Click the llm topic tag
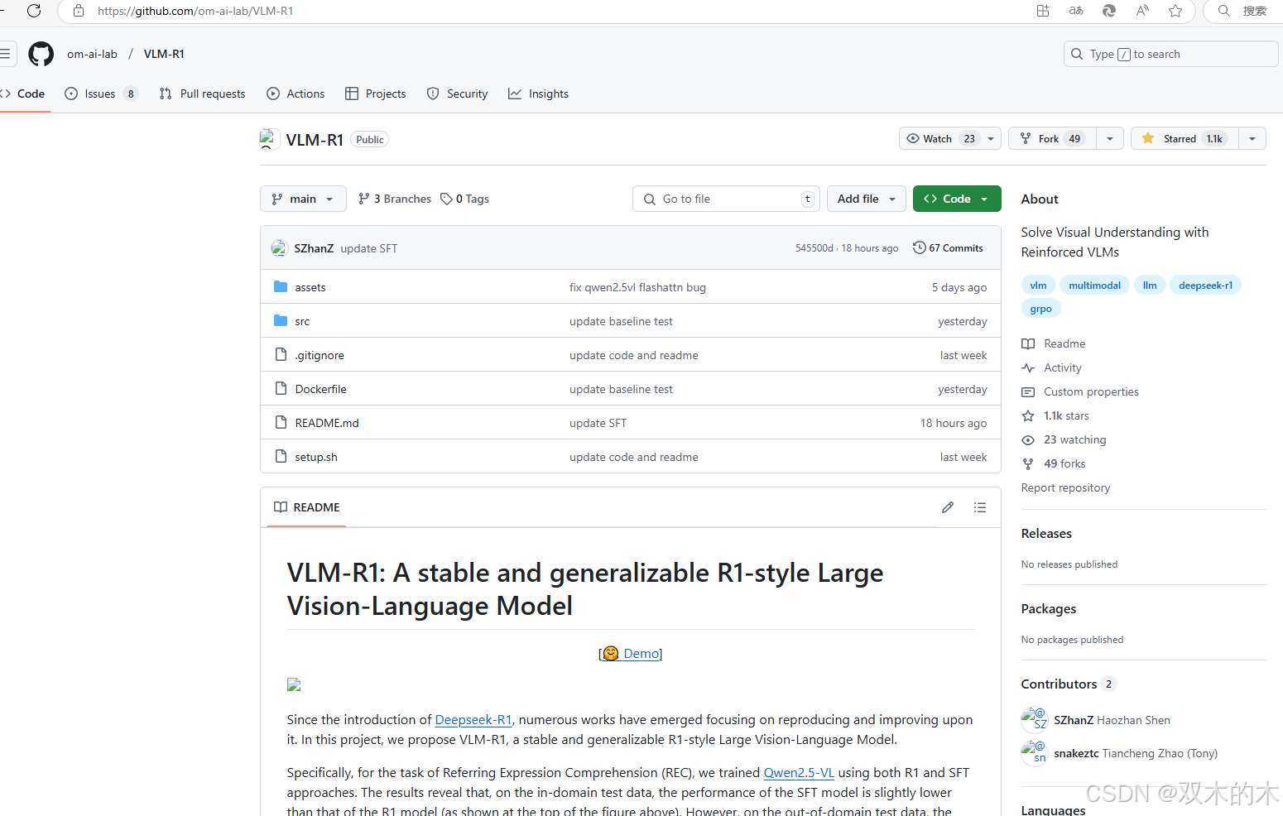The height and width of the screenshot is (816, 1283). tap(1150, 286)
